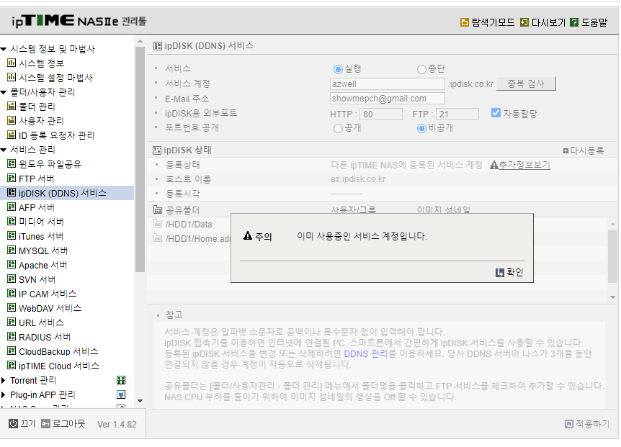Viewport: 621px width, 447px height.
Task: Click icon beside AFP 서버
Action: pyautogui.click(x=12, y=207)
